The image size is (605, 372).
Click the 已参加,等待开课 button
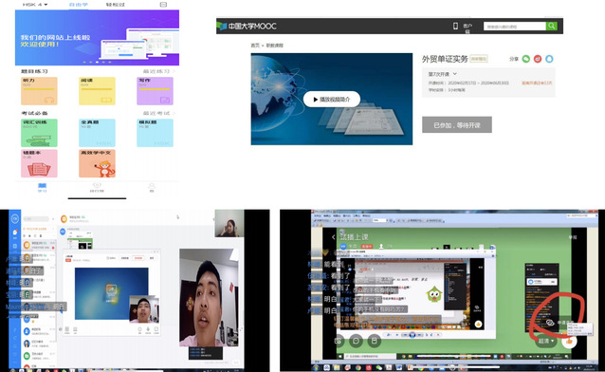pyautogui.click(x=457, y=124)
